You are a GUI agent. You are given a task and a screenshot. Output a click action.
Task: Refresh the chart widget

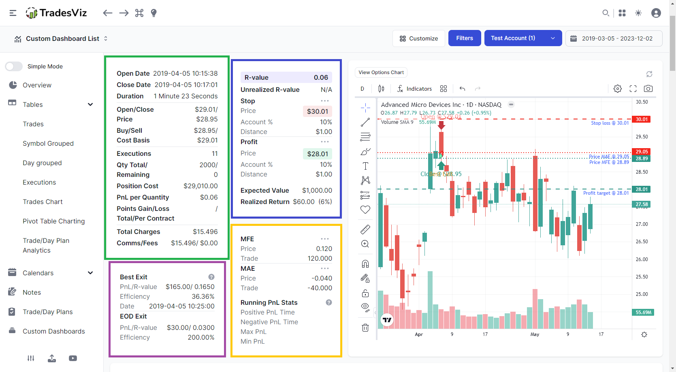coord(649,74)
